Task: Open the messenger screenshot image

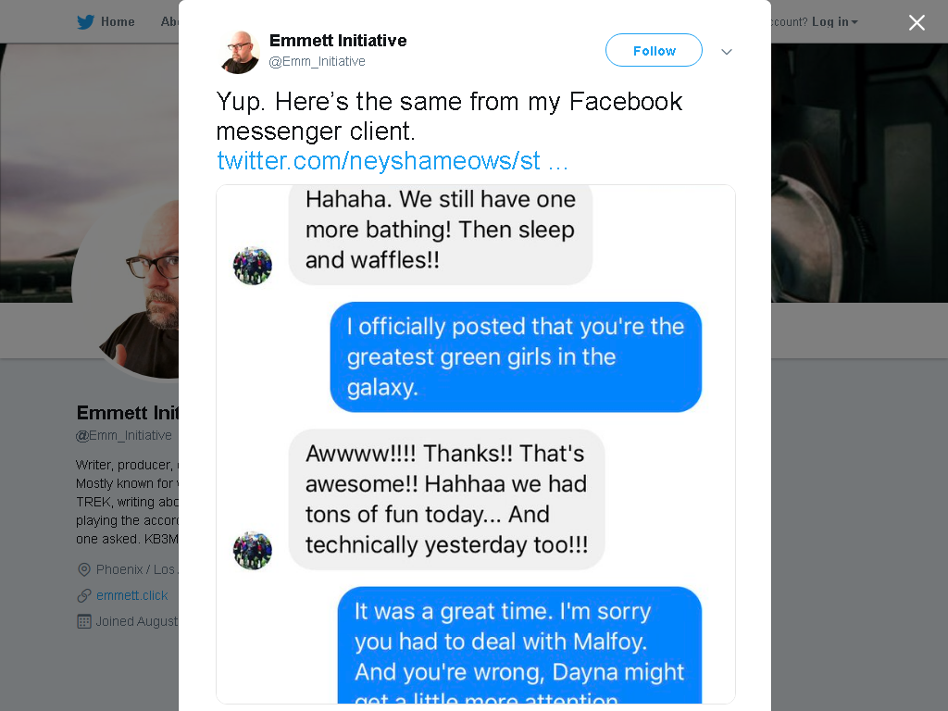Action: pyautogui.click(x=476, y=444)
